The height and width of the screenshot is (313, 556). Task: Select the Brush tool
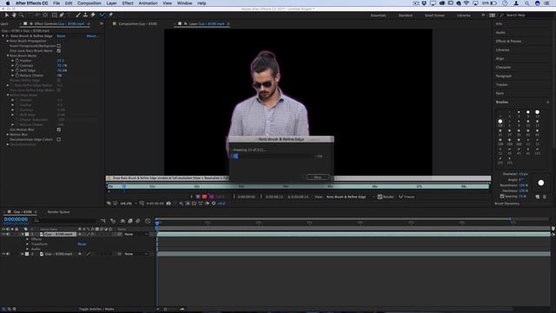pyautogui.click(x=78, y=15)
